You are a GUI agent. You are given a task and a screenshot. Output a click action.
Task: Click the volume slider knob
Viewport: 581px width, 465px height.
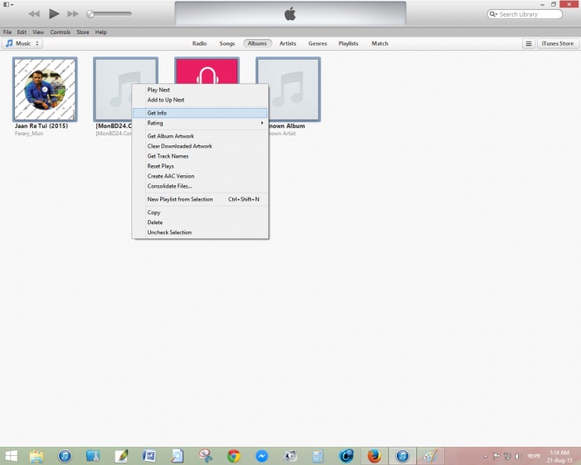pyautogui.click(x=90, y=14)
